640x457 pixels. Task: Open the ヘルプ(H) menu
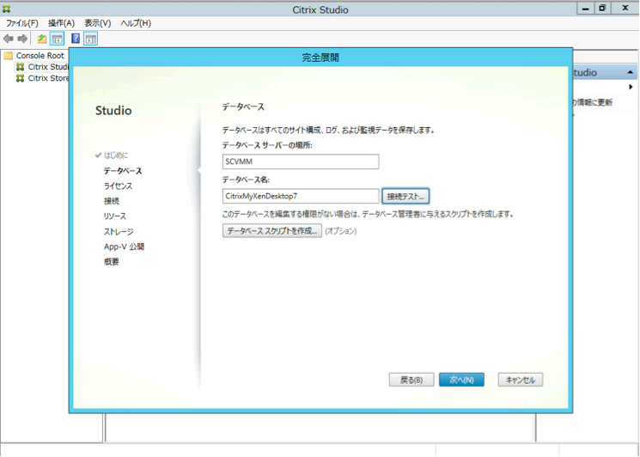[136, 23]
